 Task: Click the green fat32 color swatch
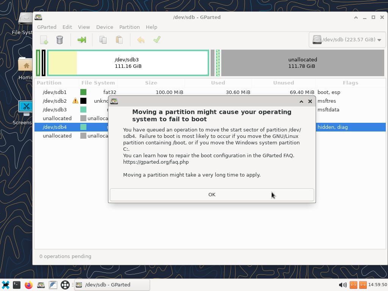83,92
